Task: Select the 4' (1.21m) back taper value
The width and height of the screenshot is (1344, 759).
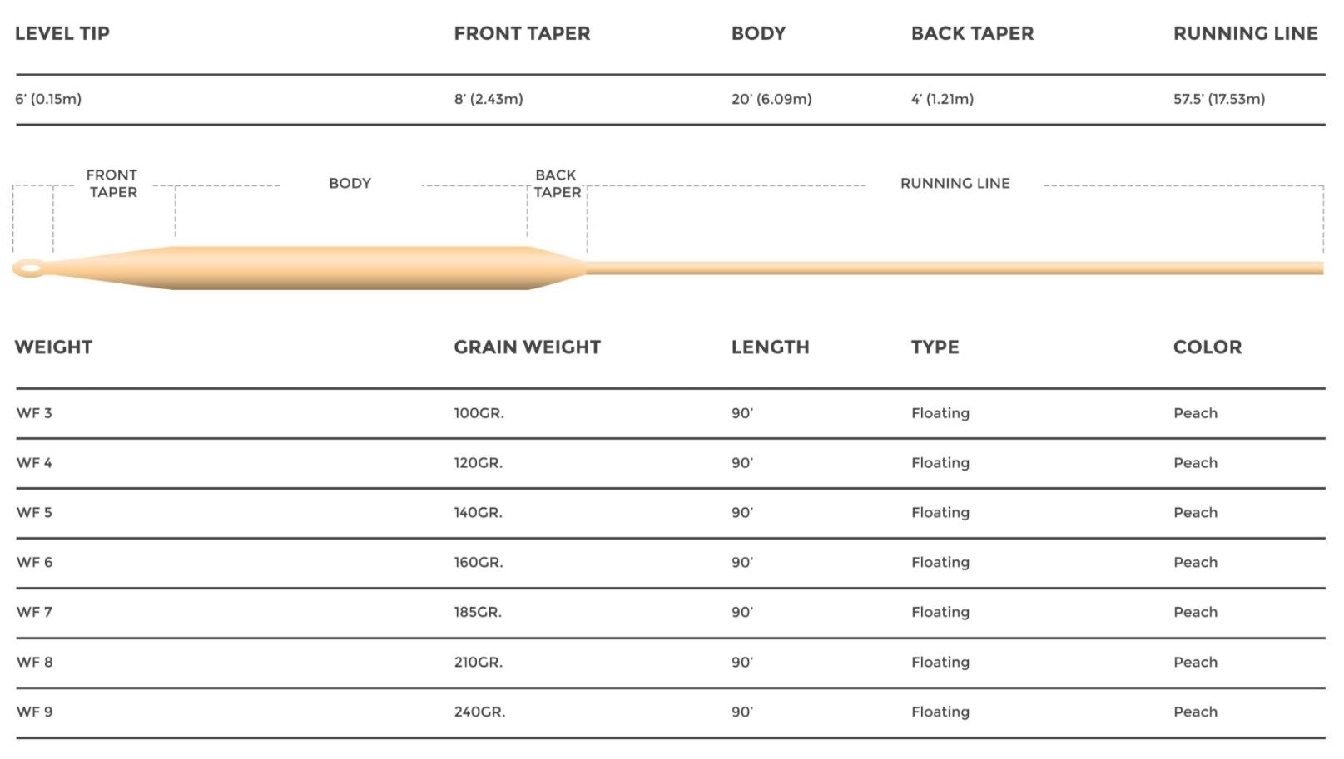Action: coord(942,99)
